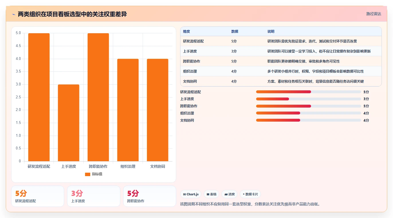Image resolution: width=393 pixels, height=218 pixels.
Task: Click the page title 两类组织在项目看板选型中的关注权重差异
Action: (x=72, y=14)
